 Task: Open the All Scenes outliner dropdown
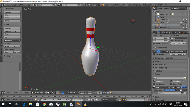[x=179, y=8]
